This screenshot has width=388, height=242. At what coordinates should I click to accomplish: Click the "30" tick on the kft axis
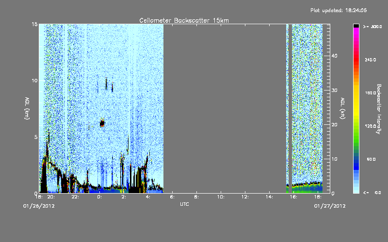(x=334, y=90)
